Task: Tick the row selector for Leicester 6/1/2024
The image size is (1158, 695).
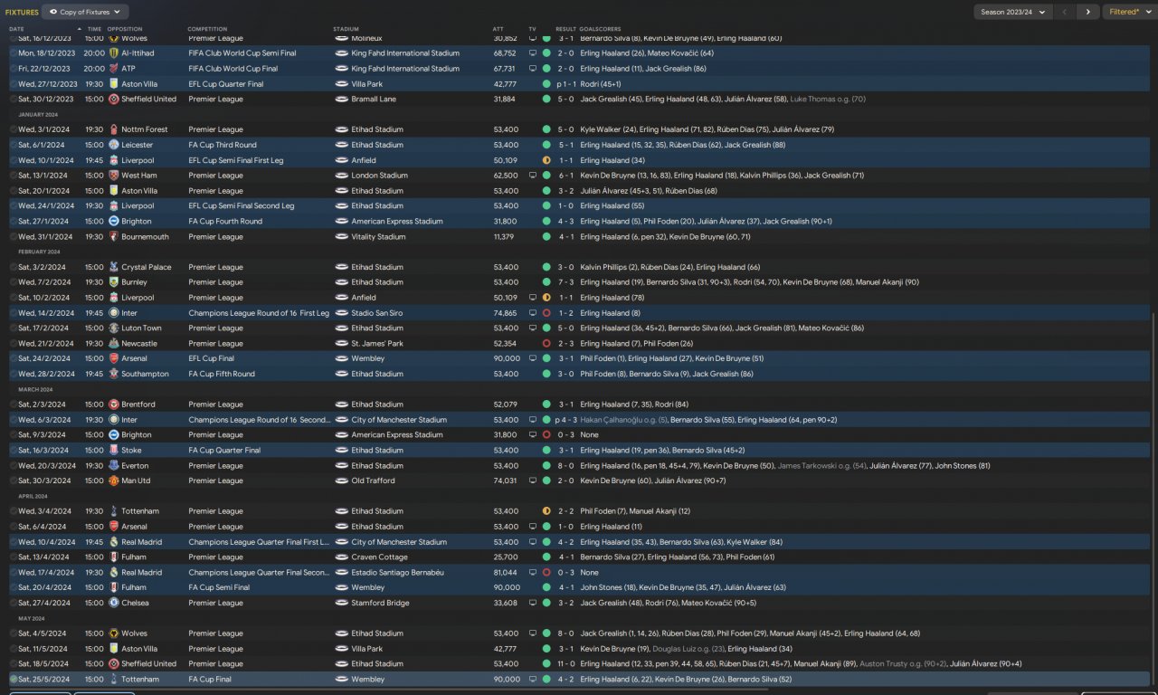Action: 14,145
